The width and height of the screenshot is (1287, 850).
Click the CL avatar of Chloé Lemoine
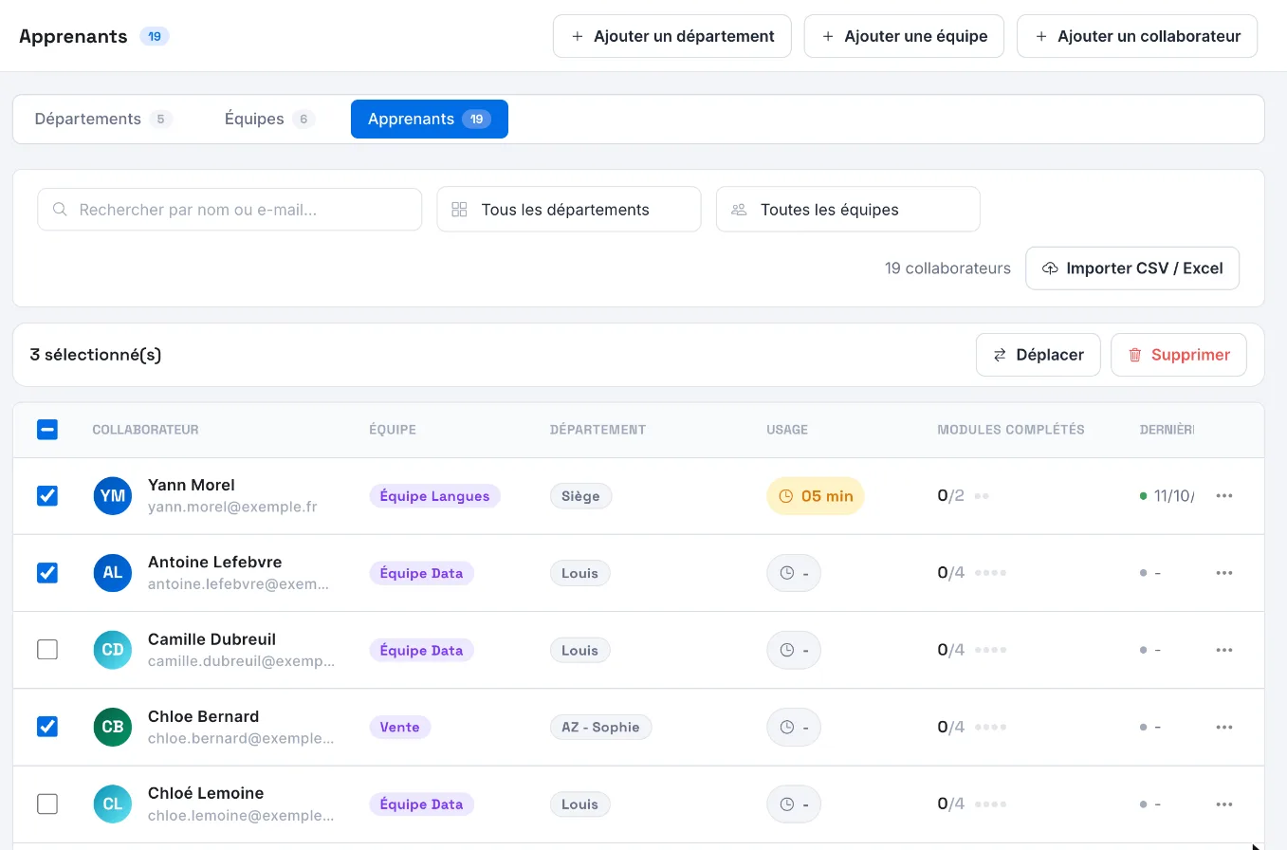113,804
